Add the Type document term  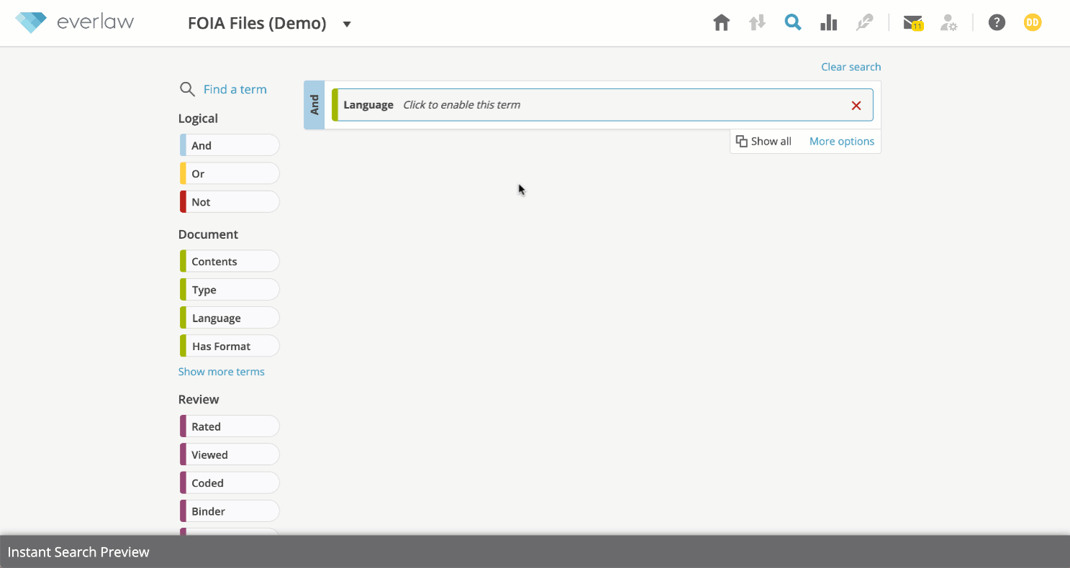click(230, 290)
